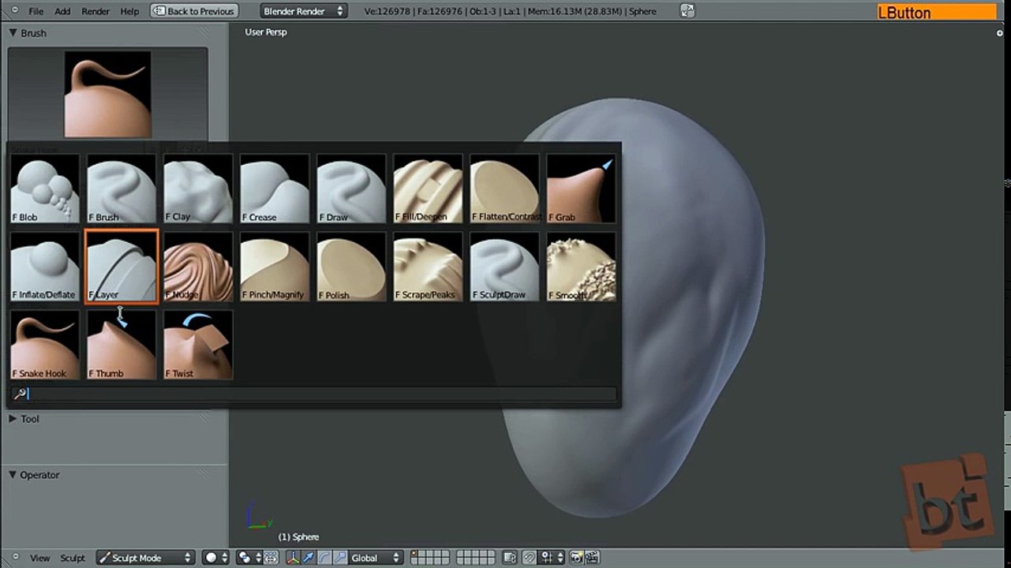Toggle manipulate object centers icon
Image resolution: width=1011 pixels, height=568 pixels.
pyautogui.click(x=271, y=558)
